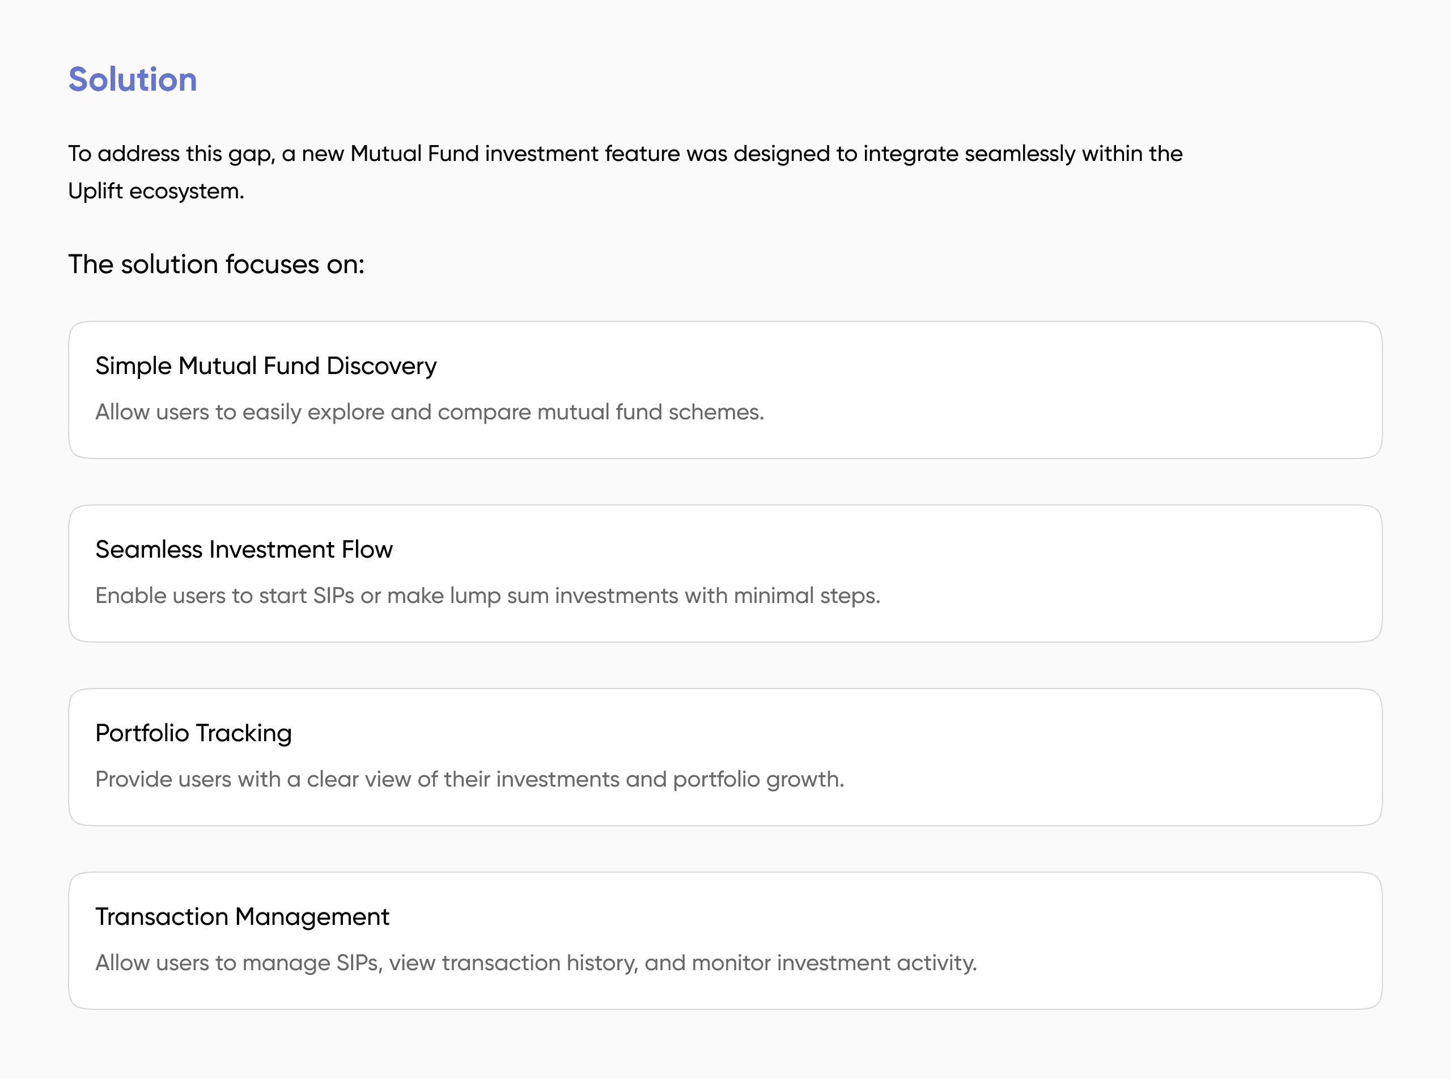
Task: Click the explore and compare schemes description
Action: tap(429, 412)
